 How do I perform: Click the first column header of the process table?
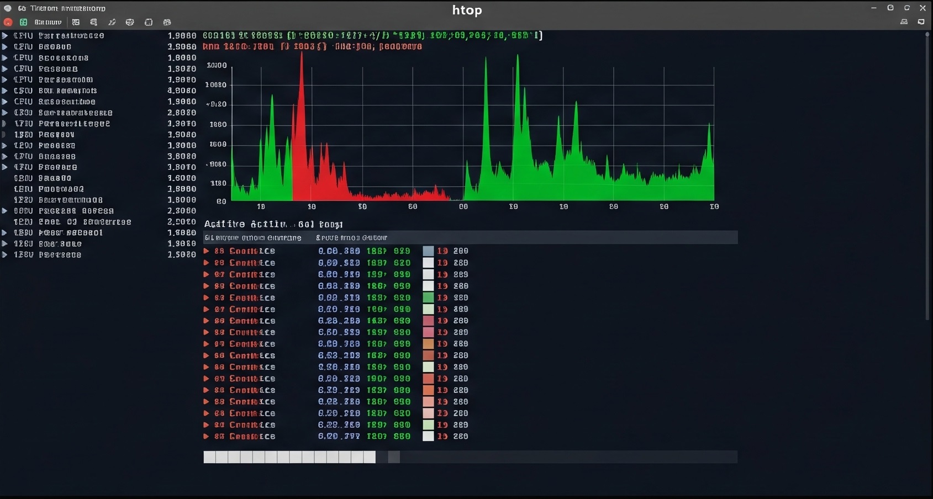[x=253, y=238]
